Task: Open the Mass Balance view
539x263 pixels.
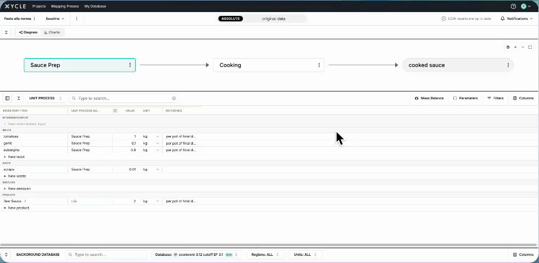Action: (429, 98)
